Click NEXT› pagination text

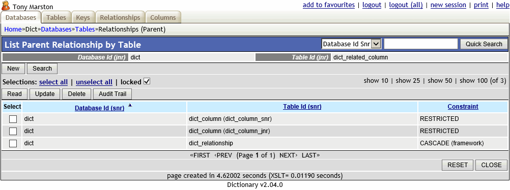pyautogui.click(x=289, y=155)
